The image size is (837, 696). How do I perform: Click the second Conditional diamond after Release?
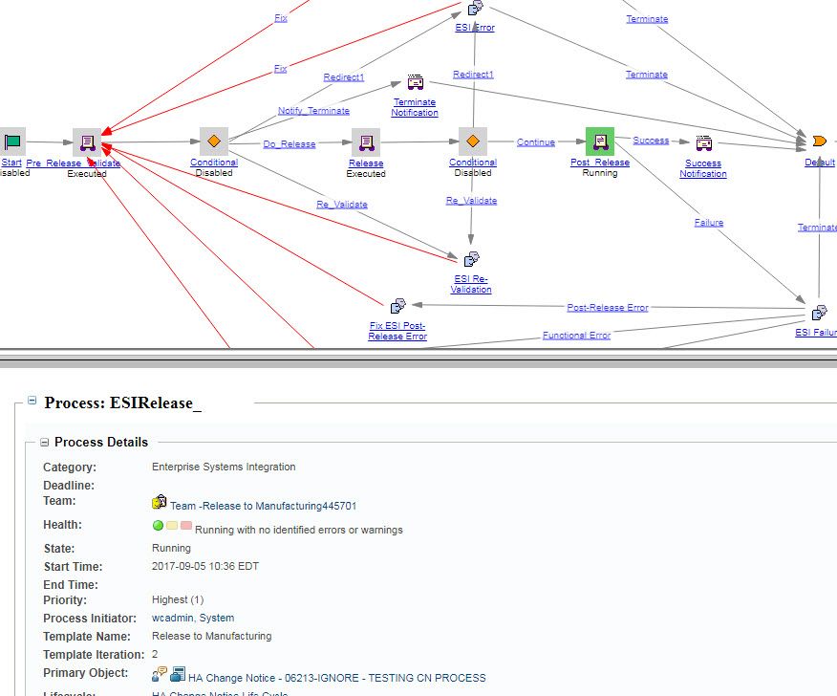click(472, 141)
